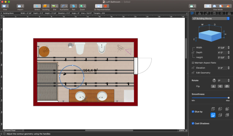Open the Camera inspector tab
Viewport: 233px width, 136px height.
[x=214, y=13]
